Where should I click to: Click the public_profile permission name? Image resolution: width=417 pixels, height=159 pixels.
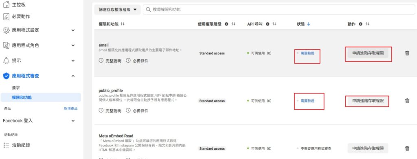[x=111, y=91]
